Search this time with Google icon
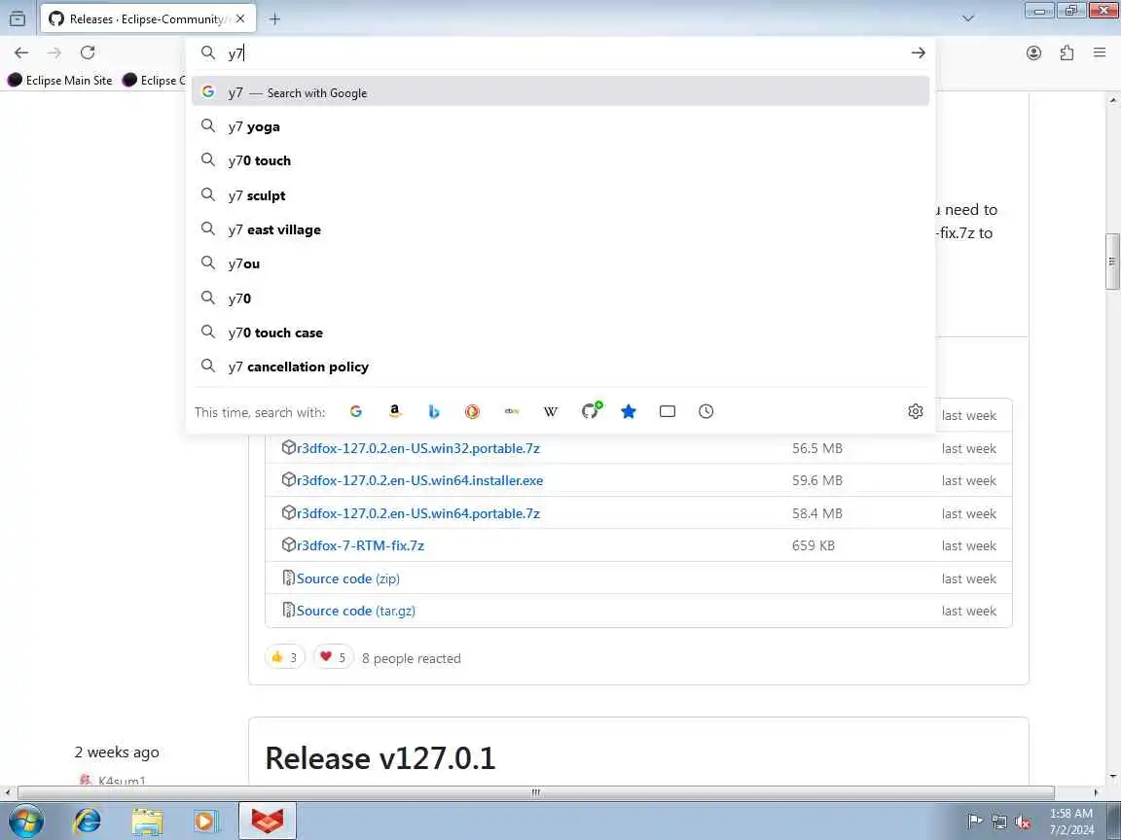The image size is (1121, 840). click(356, 411)
